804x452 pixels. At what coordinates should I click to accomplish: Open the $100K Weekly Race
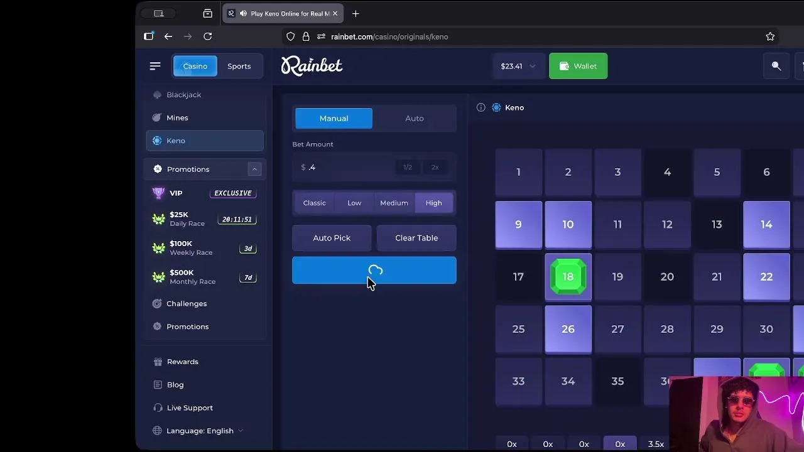pyautogui.click(x=205, y=248)
